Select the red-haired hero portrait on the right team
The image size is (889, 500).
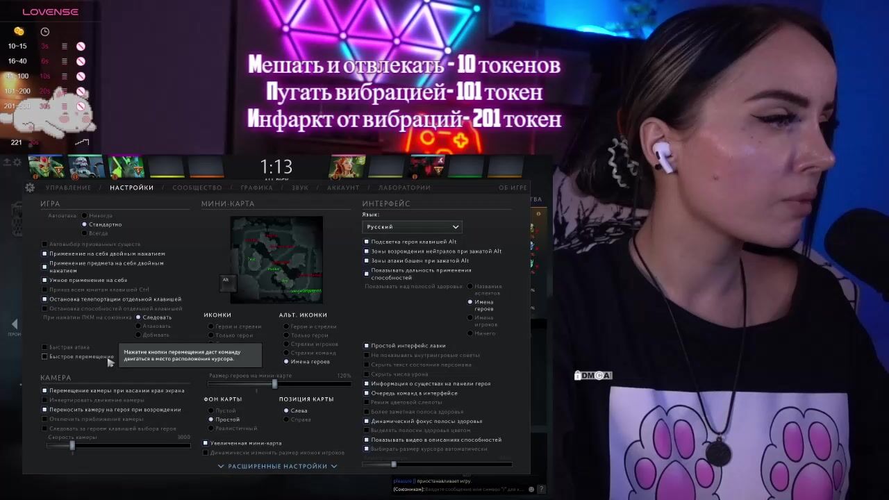tap(347, 167)
